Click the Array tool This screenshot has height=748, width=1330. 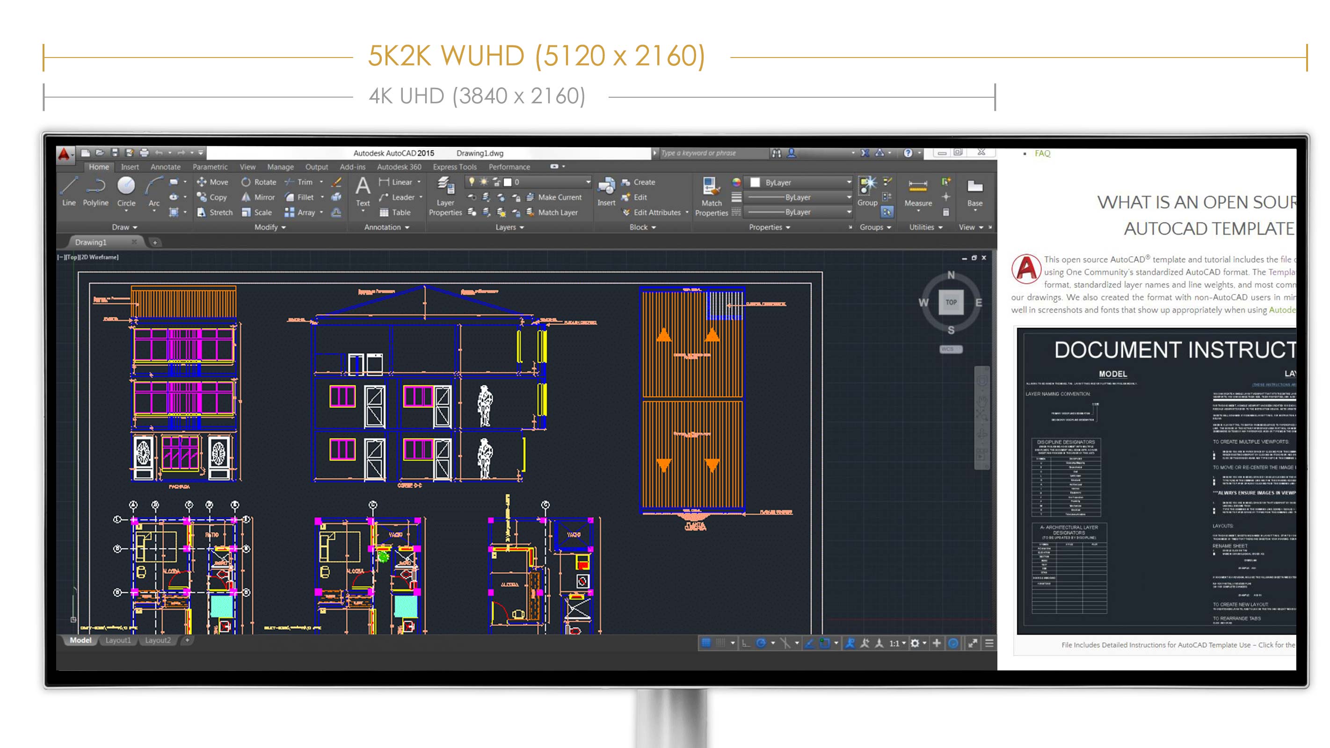click(x=300, y=212)
